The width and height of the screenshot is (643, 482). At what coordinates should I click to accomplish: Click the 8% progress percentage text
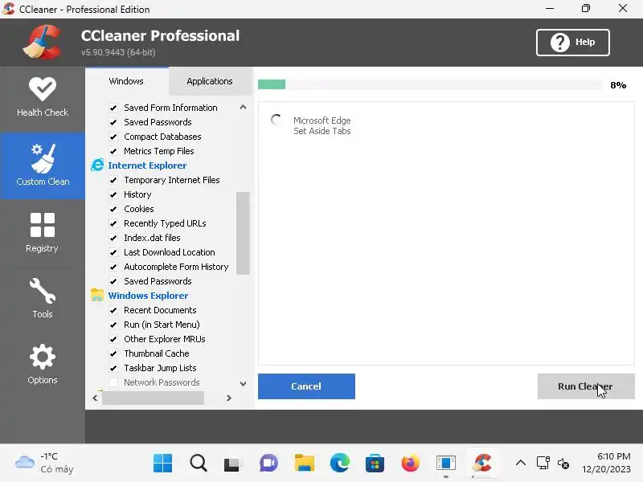[x=618, y=85]
